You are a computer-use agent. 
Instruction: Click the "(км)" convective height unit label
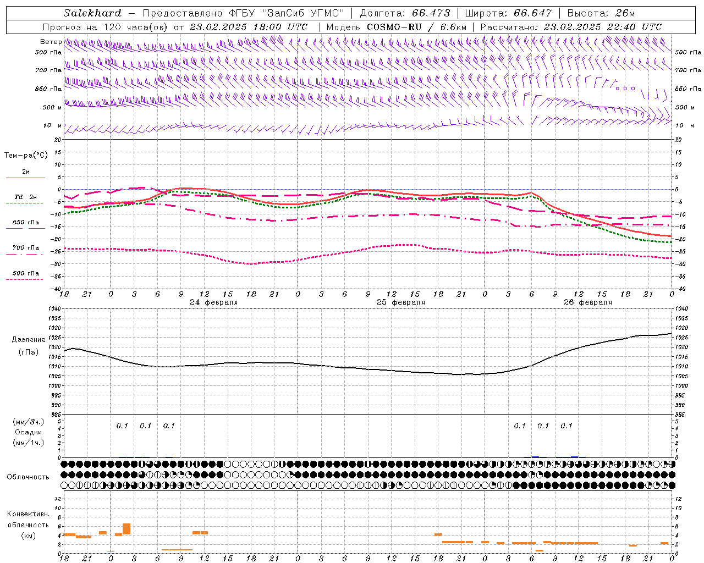coord(29,536)
